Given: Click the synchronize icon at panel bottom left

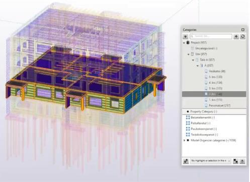Looking at the screenshot, I should 186,161.
